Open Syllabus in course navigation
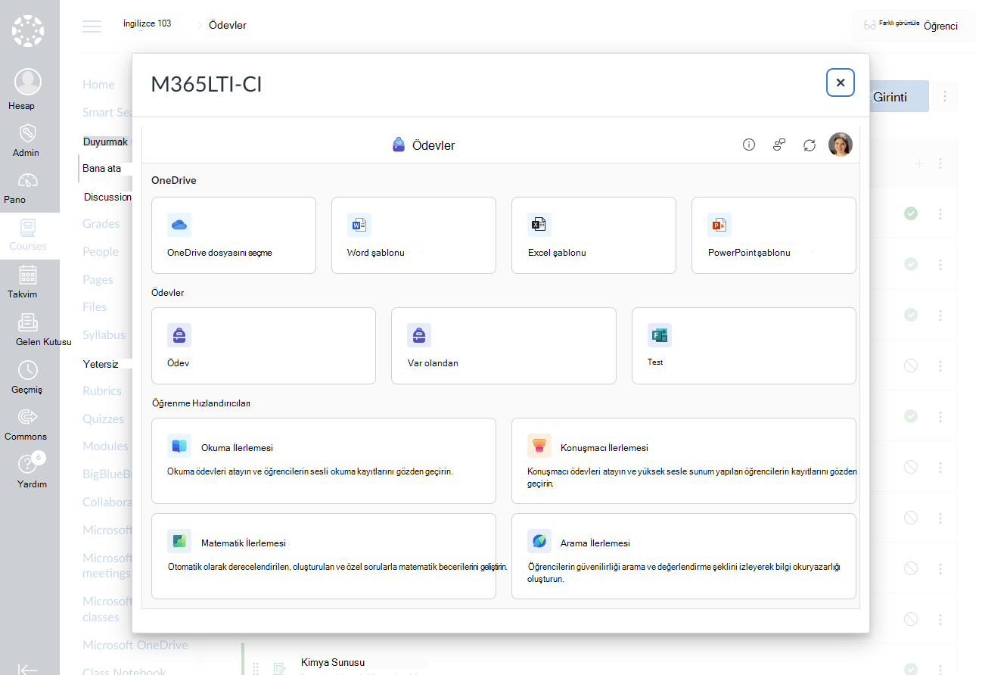Viewport: 982px width, 675px height. tap(104, 334)
